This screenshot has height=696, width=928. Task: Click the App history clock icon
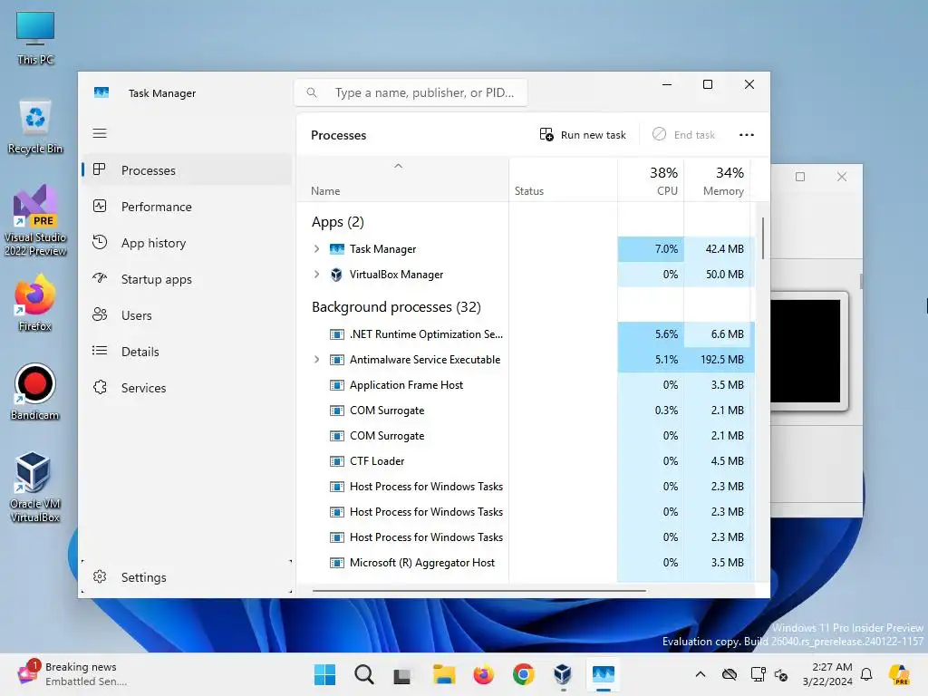[x=100, y=242]
